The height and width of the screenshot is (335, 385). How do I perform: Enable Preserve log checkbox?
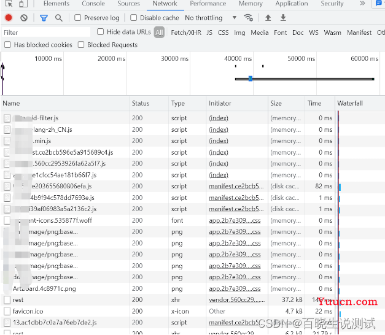pyautogui.click(x=77, y=18)
